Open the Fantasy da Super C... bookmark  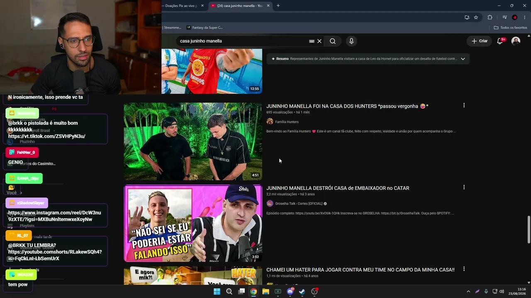point(205,28)
